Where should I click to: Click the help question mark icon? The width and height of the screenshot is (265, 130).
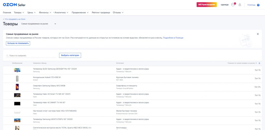(258, 5)
